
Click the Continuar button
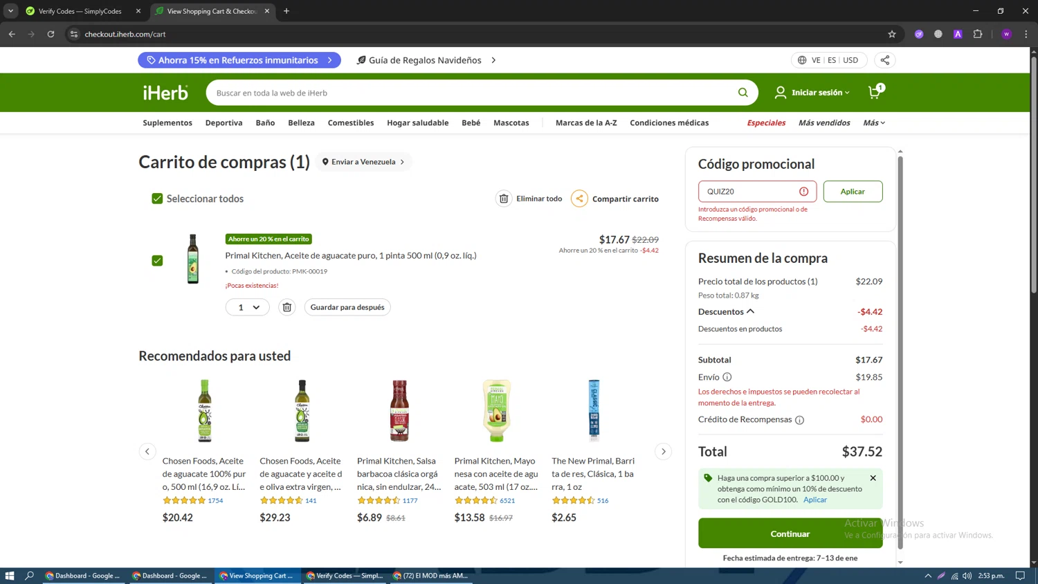click(x=790, y=533)
